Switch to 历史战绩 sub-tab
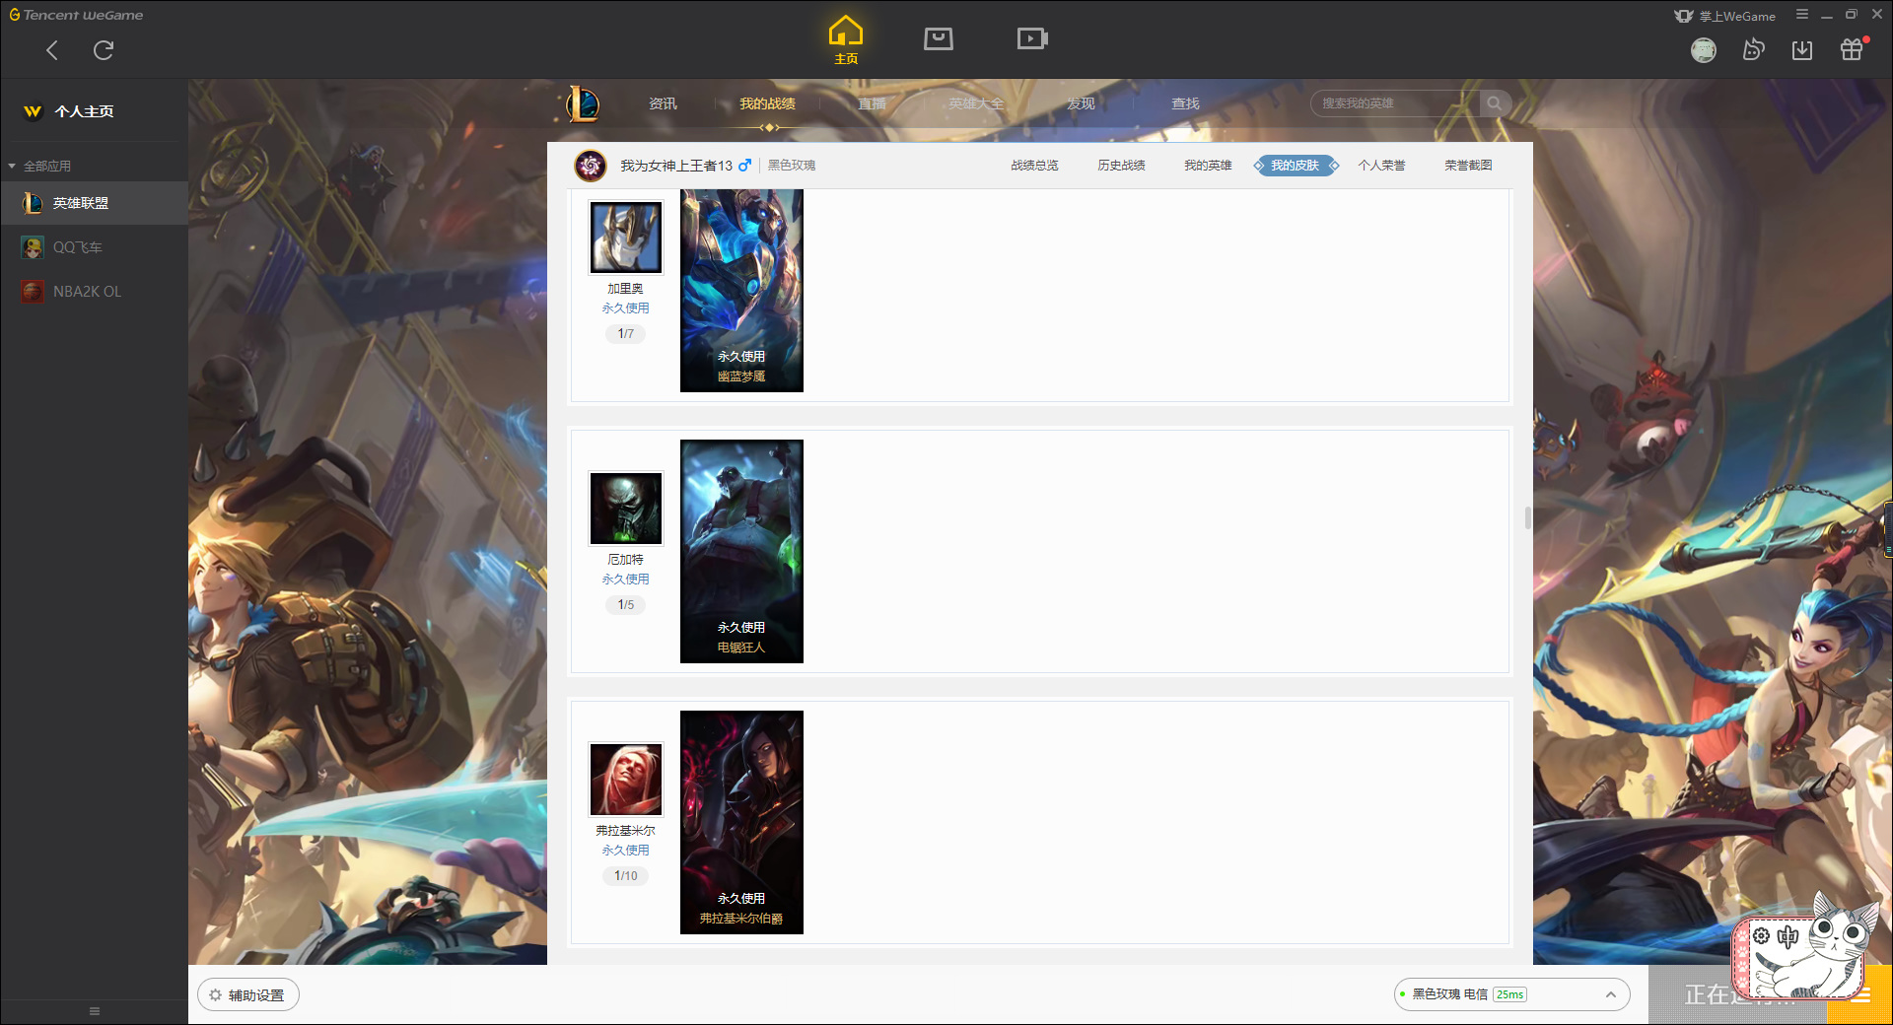Image resolution: width=1893 pixels, height=1025 pixels. click(x=1121, y=166)
